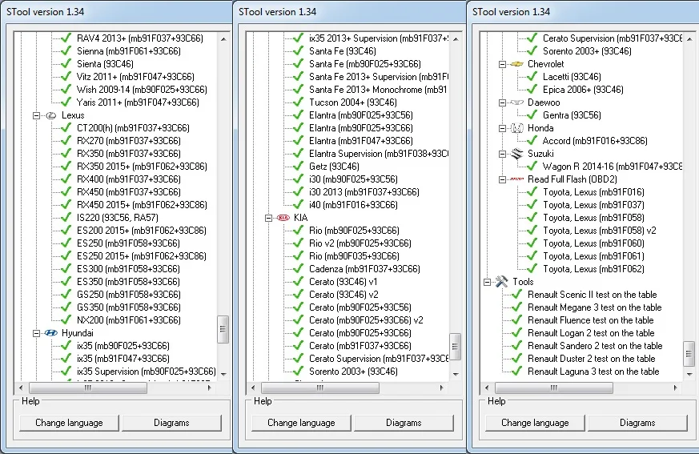The image size is (699, 454).
Task: Collapse the Chevrolet tree node
Action: click(502, 64)
